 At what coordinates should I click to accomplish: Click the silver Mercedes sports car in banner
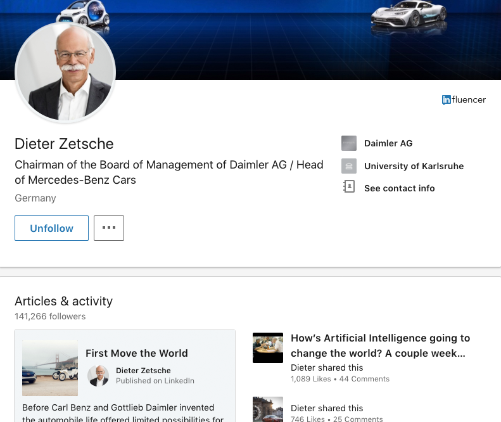tap(409, 14)
